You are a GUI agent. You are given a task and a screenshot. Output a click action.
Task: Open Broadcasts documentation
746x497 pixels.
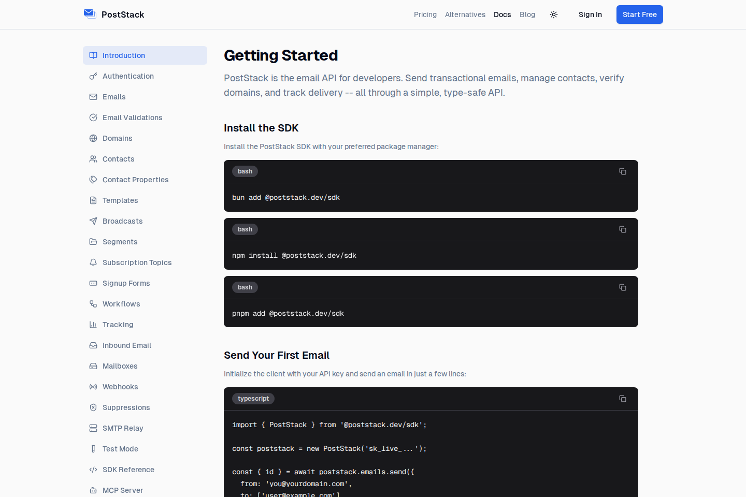coord(145,221)
